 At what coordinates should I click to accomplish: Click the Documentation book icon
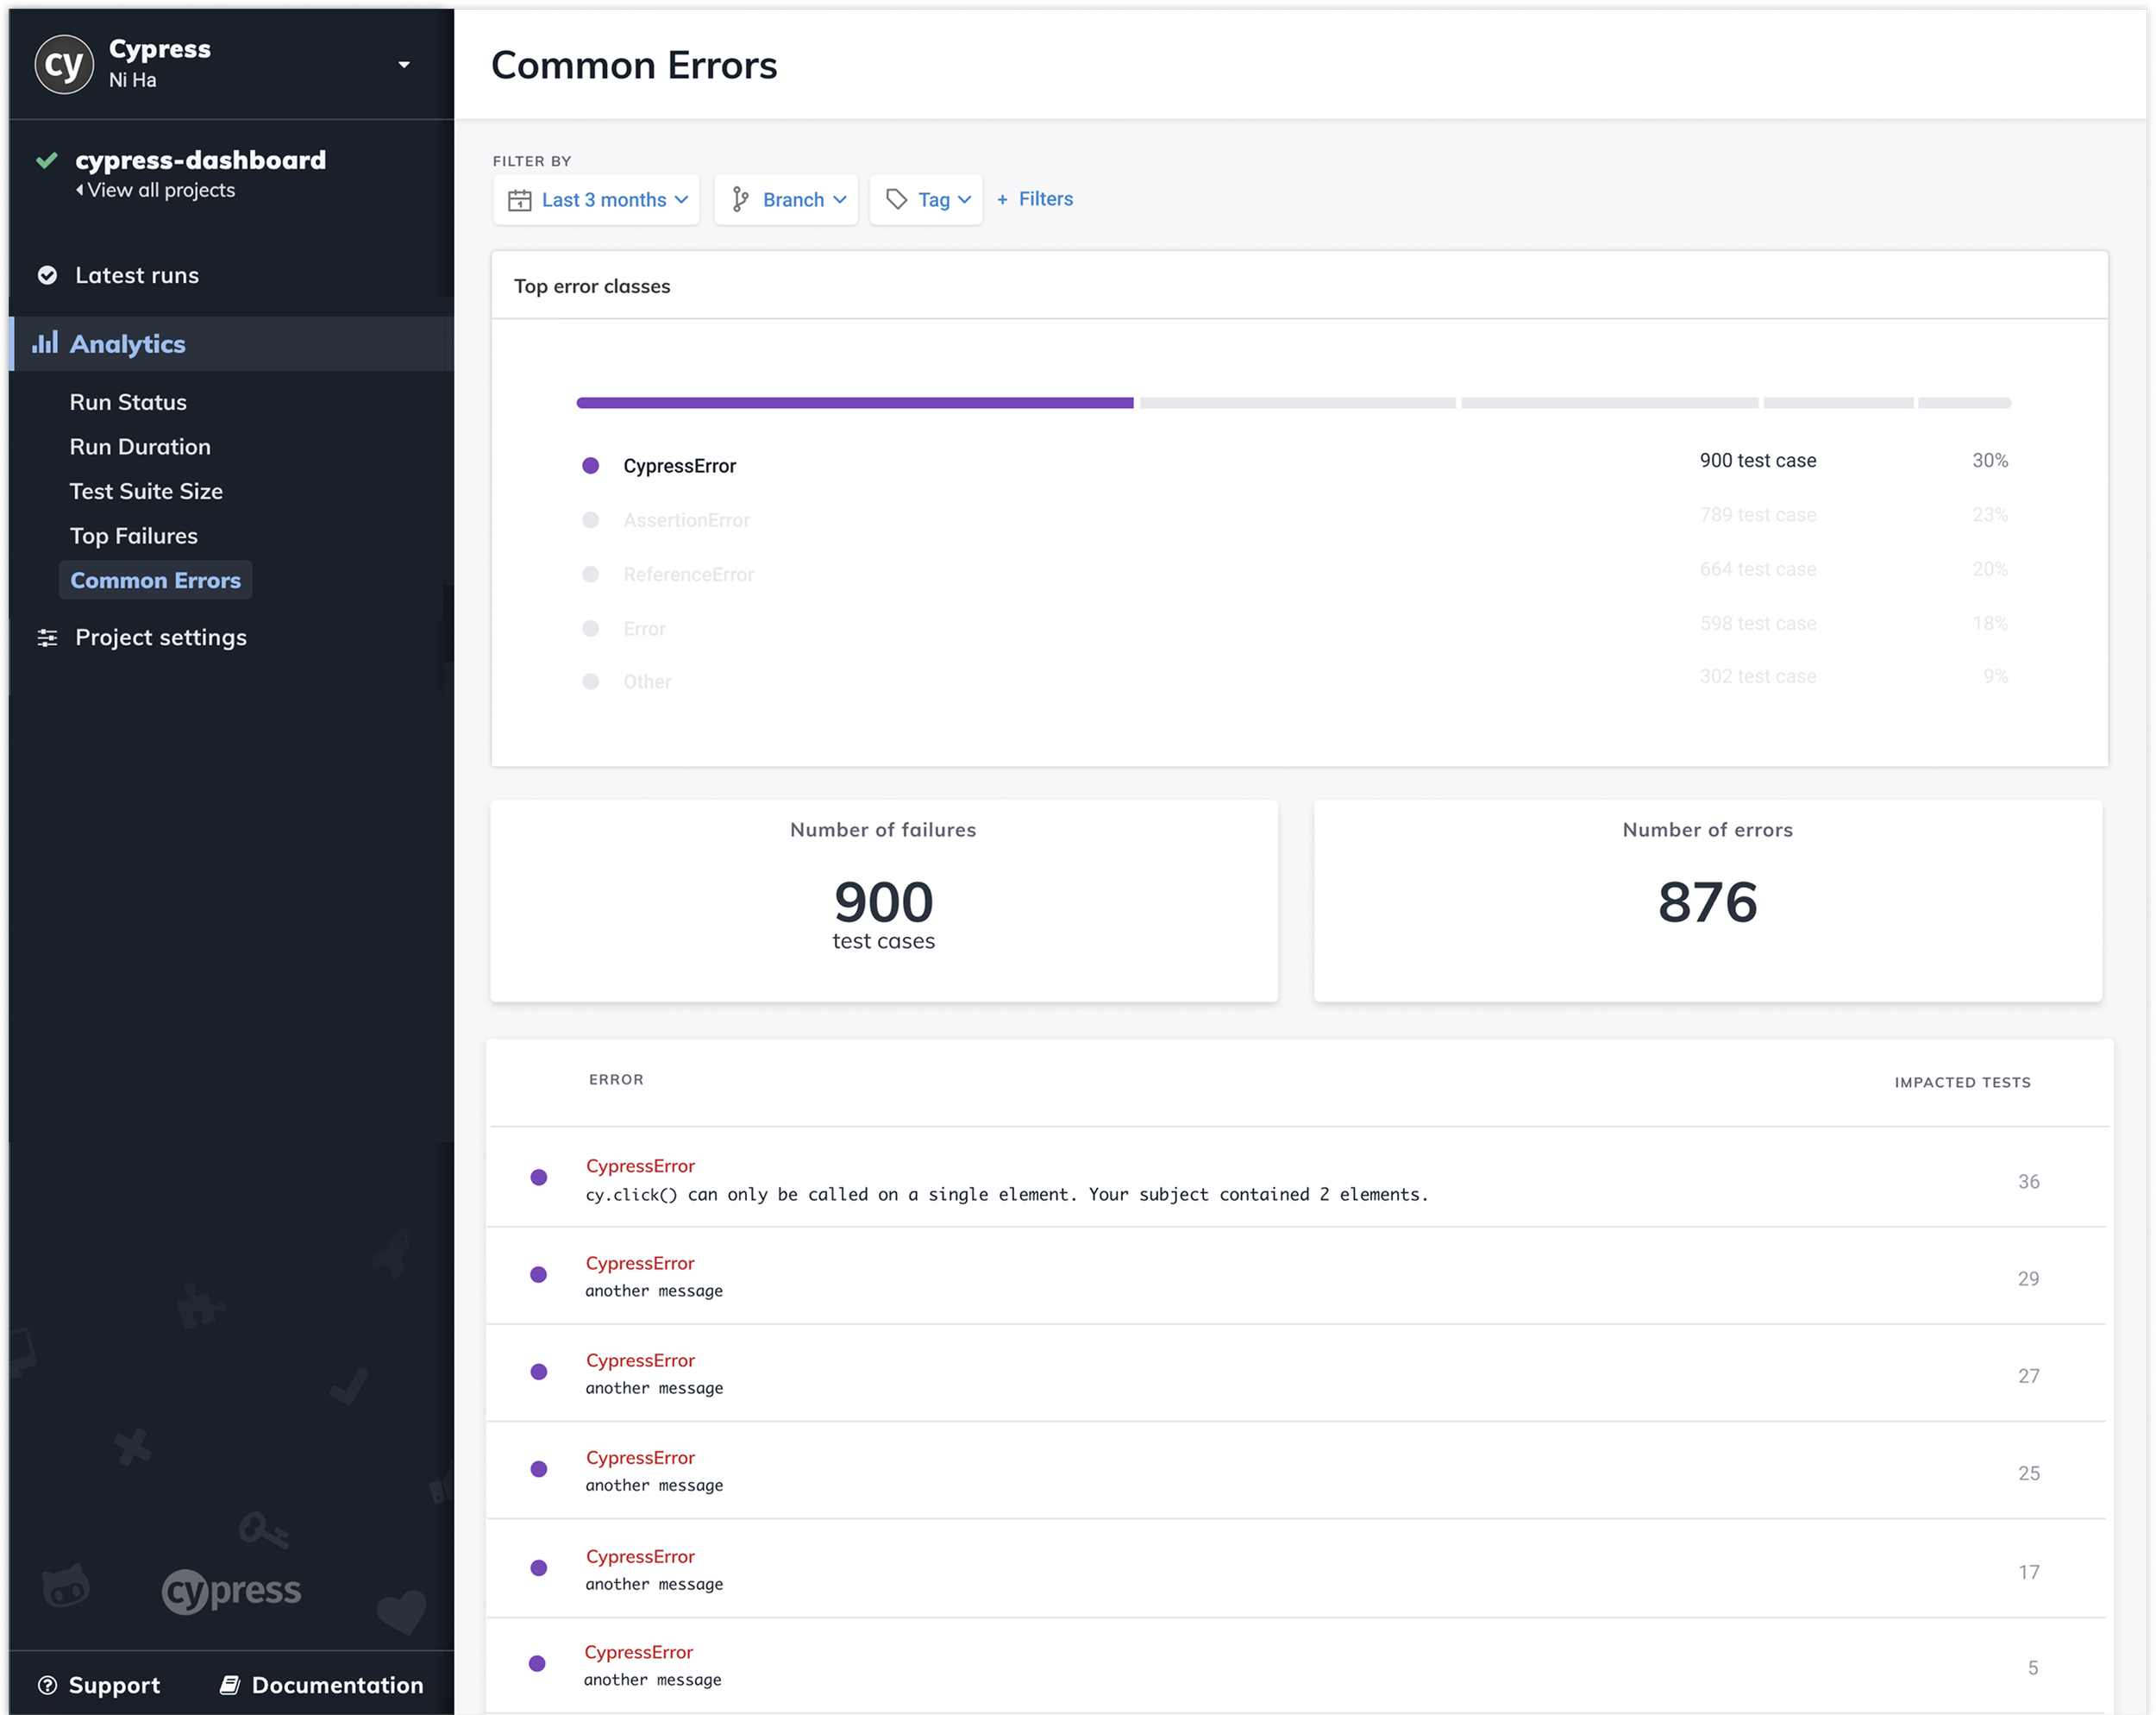click(x=230, y=1685)
